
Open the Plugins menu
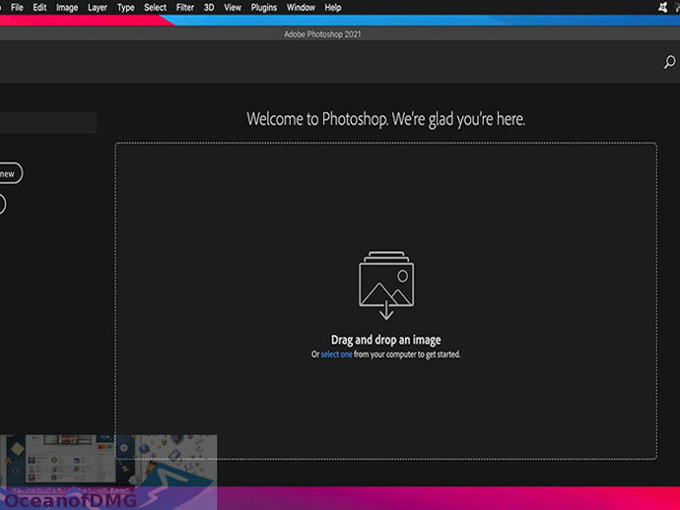click(264, 7)
